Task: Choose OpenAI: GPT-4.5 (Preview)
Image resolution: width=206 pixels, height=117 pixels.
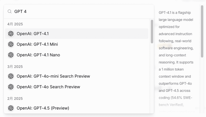Action: (77, 108)
